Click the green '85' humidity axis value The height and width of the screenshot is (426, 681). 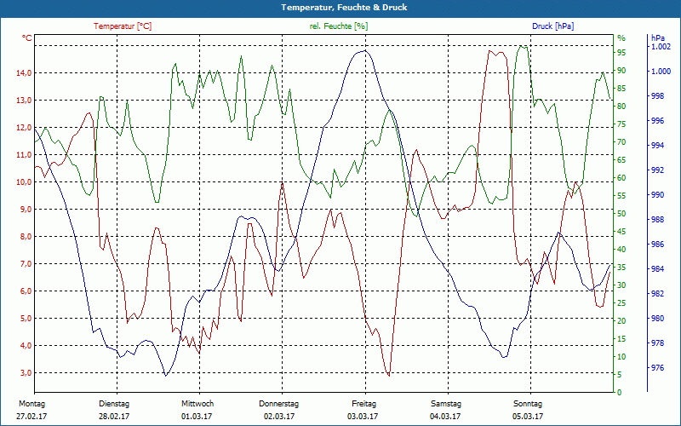pos(621,89)
